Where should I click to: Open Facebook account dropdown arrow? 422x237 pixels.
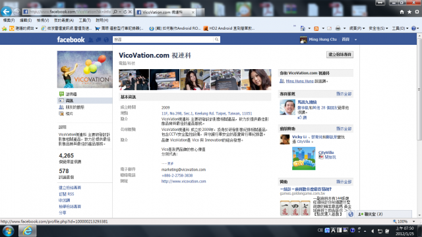[x=355, y=39]
